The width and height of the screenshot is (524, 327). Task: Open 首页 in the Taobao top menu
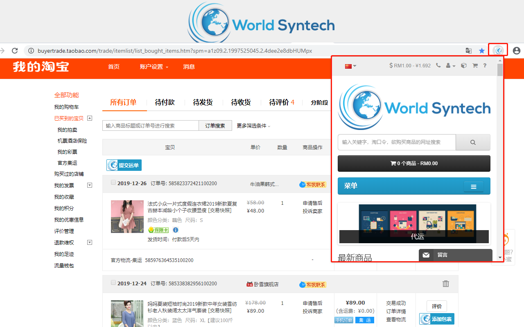tap(114, 67)
